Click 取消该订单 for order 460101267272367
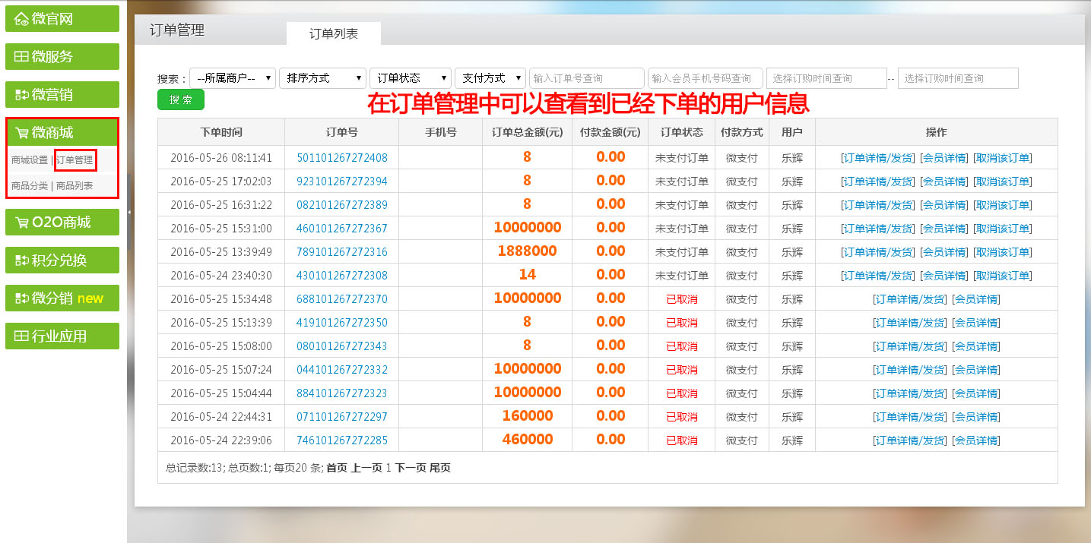The width and height of the screenshot is (1091, 543). tap(1003, 229)
